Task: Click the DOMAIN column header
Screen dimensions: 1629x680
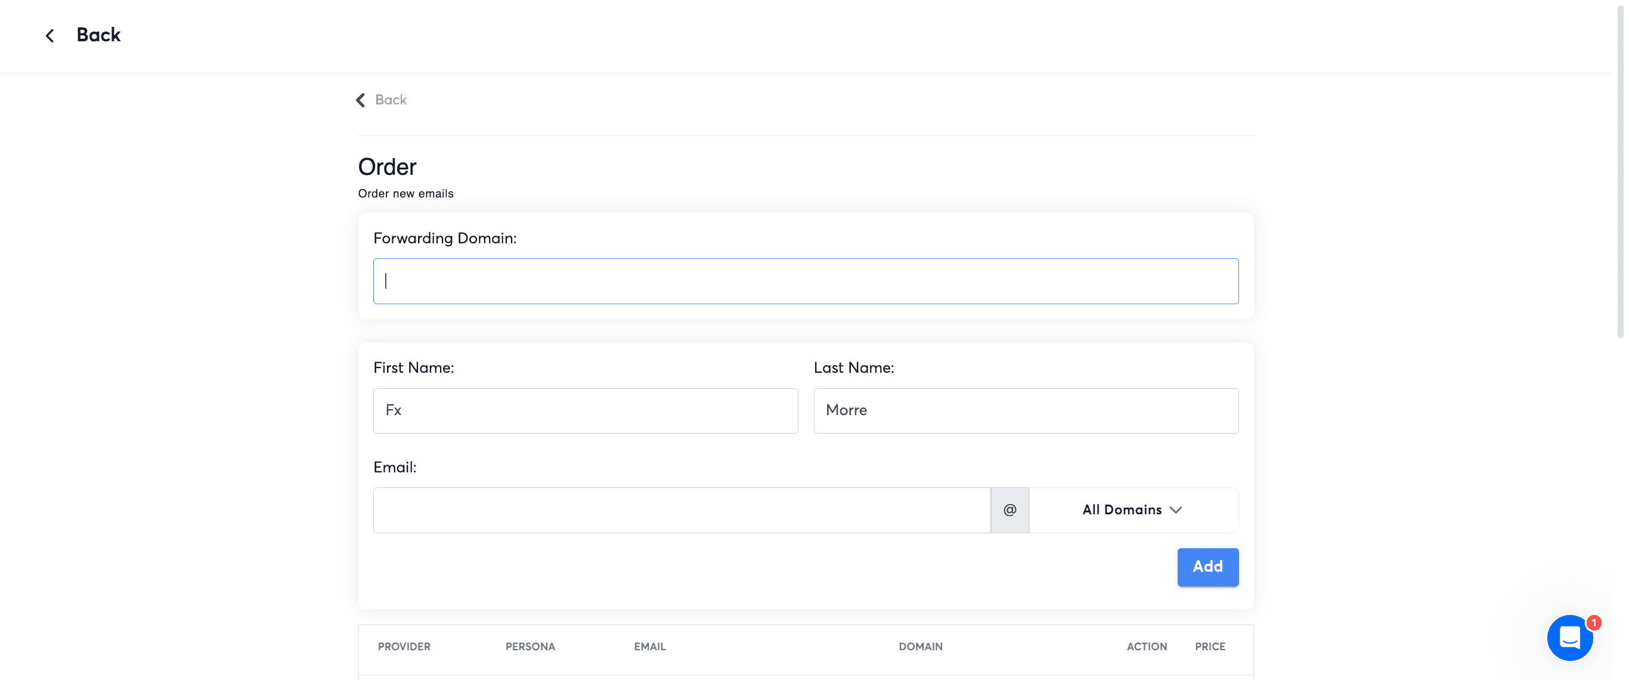Action: coord(920,647)
